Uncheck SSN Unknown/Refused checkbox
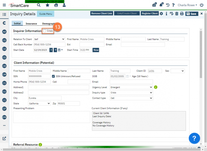 53,76
